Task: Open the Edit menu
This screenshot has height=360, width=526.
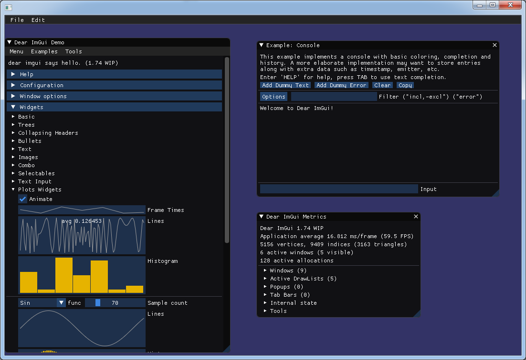Action: click(x=38, y=20)
